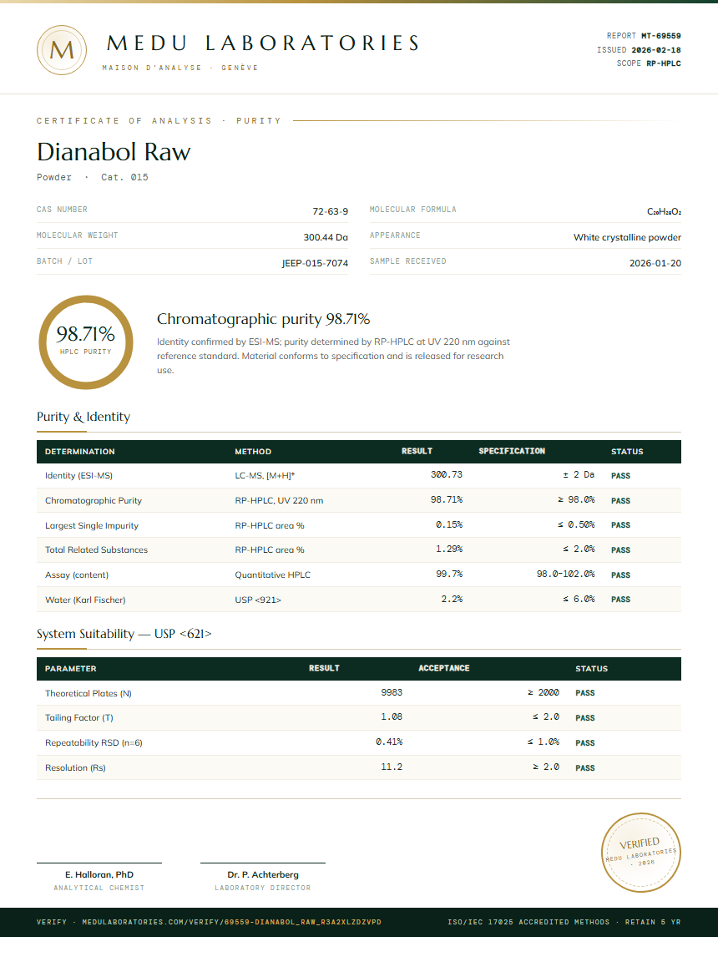Select the tailing factor result 1.08
Screen dimensions: 718x962
392,716
